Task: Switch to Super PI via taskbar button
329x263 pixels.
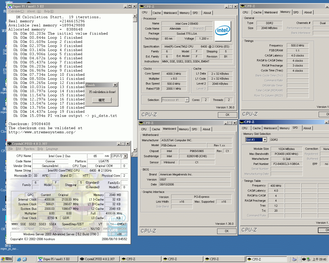Action: click(x=57, y=259)
